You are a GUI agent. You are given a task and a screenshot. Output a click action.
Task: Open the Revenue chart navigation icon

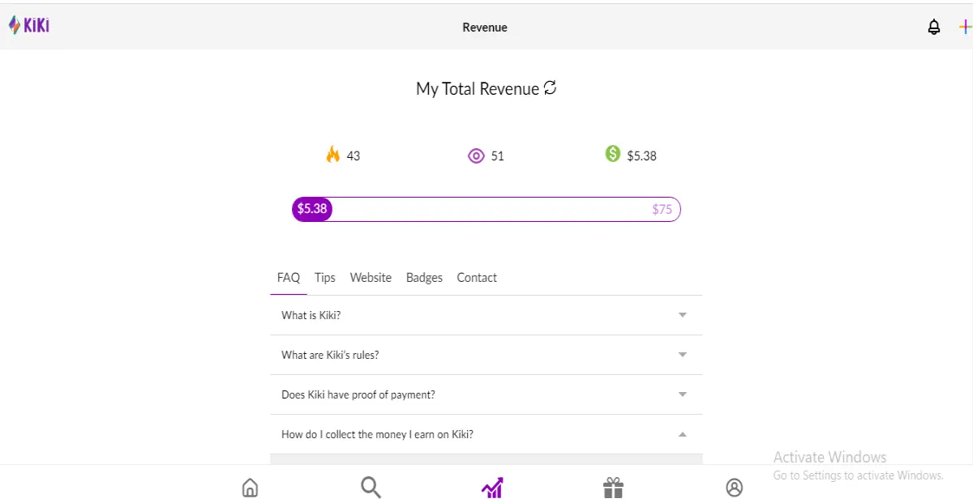[492, 488]
